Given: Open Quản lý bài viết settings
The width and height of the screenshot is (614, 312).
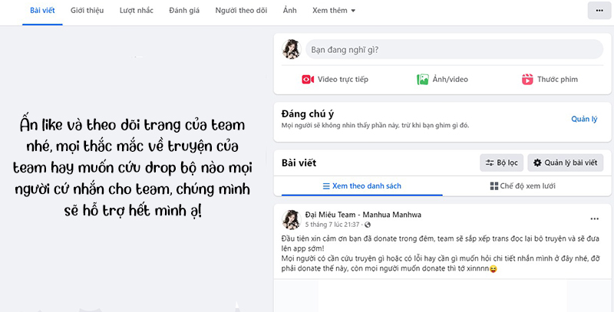Looking at the screenshot, I should [565, 163].
